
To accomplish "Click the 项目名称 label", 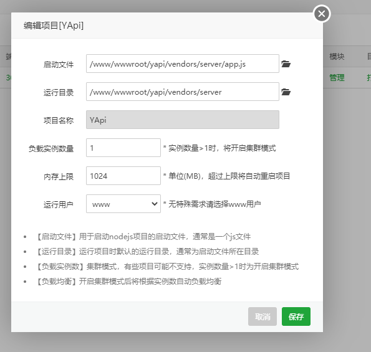I will (x=59, y=120).
